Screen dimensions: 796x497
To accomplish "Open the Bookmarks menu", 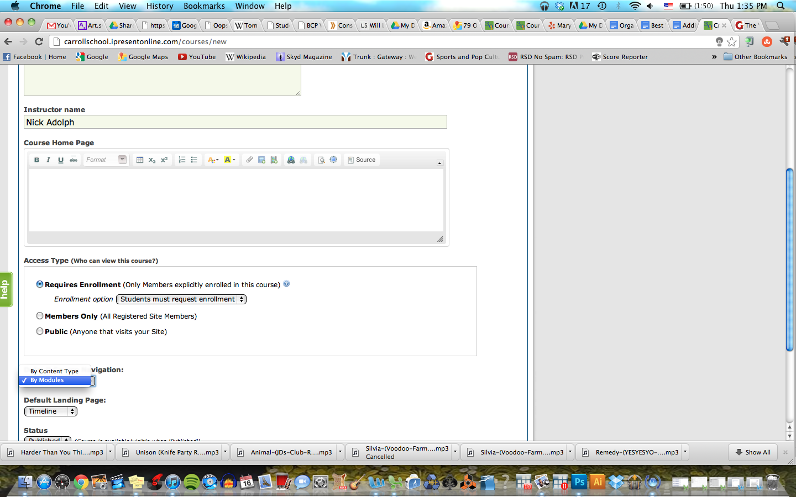I will click(x=204, y=6).
